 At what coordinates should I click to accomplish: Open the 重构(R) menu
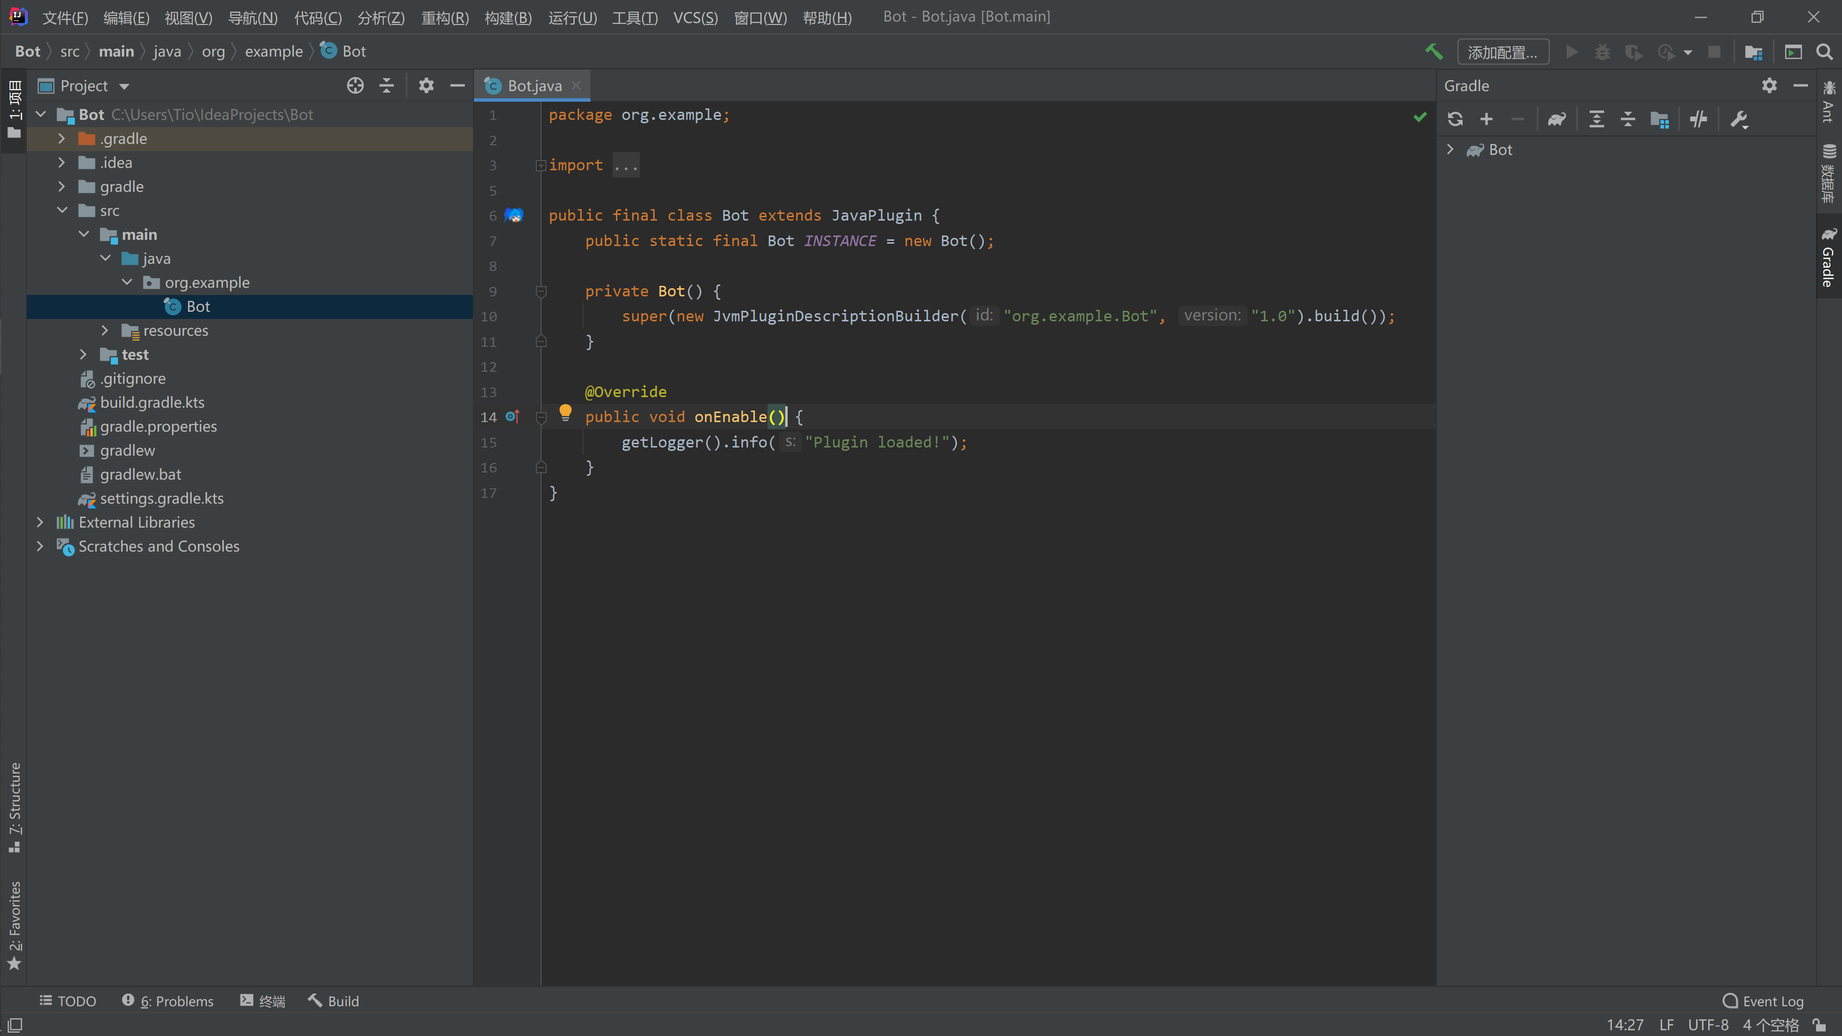(445, 18)
